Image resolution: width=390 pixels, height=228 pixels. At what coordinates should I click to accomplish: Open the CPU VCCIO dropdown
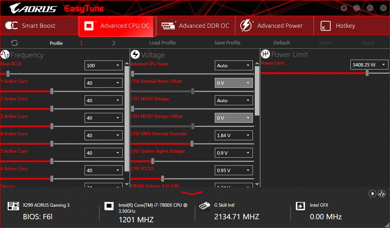pos(233,171)
